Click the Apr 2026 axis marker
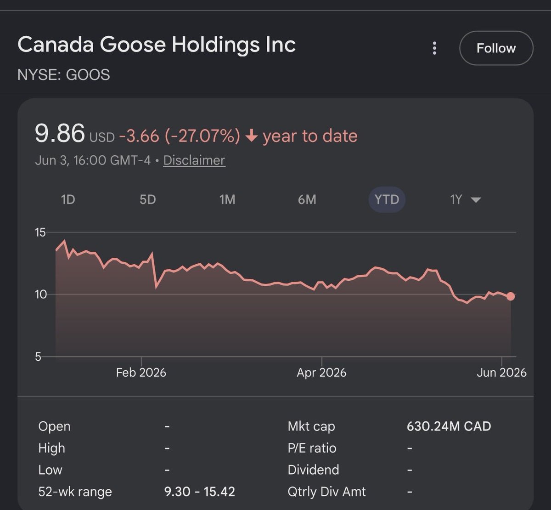Image resolution: width=551 pixels, height=510 pixels. 321,372
